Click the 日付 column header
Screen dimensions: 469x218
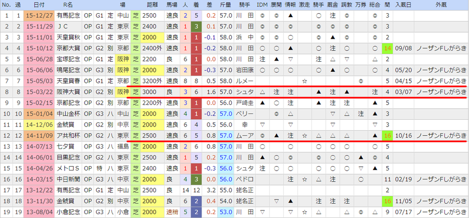pos(38,5)
